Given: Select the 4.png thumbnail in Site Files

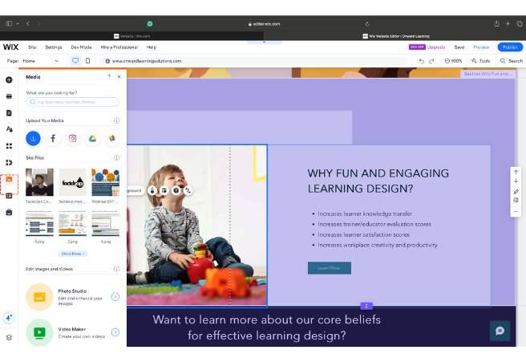Looking at the screenshot, I should click(106, 223).
